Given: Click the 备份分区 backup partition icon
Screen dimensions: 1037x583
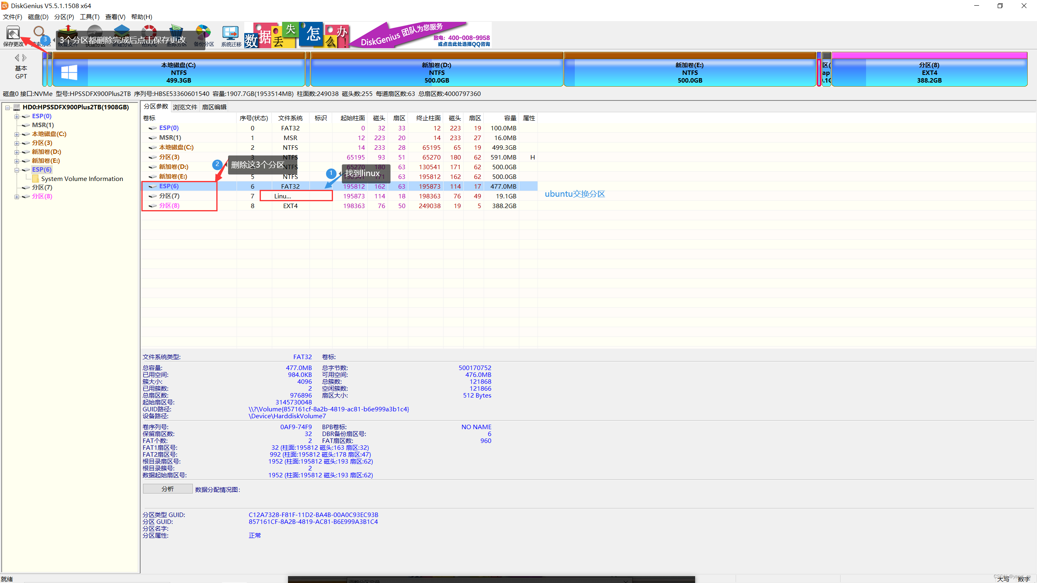Looking at the screenshot, I should click(203, 32).
